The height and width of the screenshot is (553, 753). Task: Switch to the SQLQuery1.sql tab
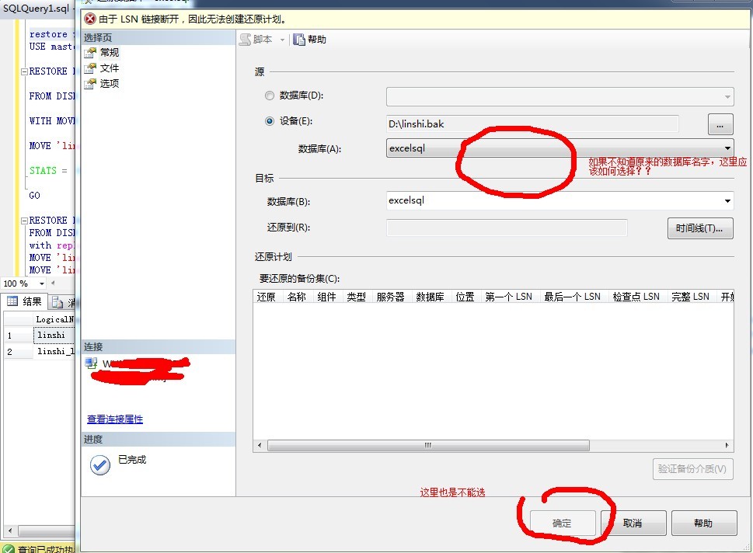[35, 8]
